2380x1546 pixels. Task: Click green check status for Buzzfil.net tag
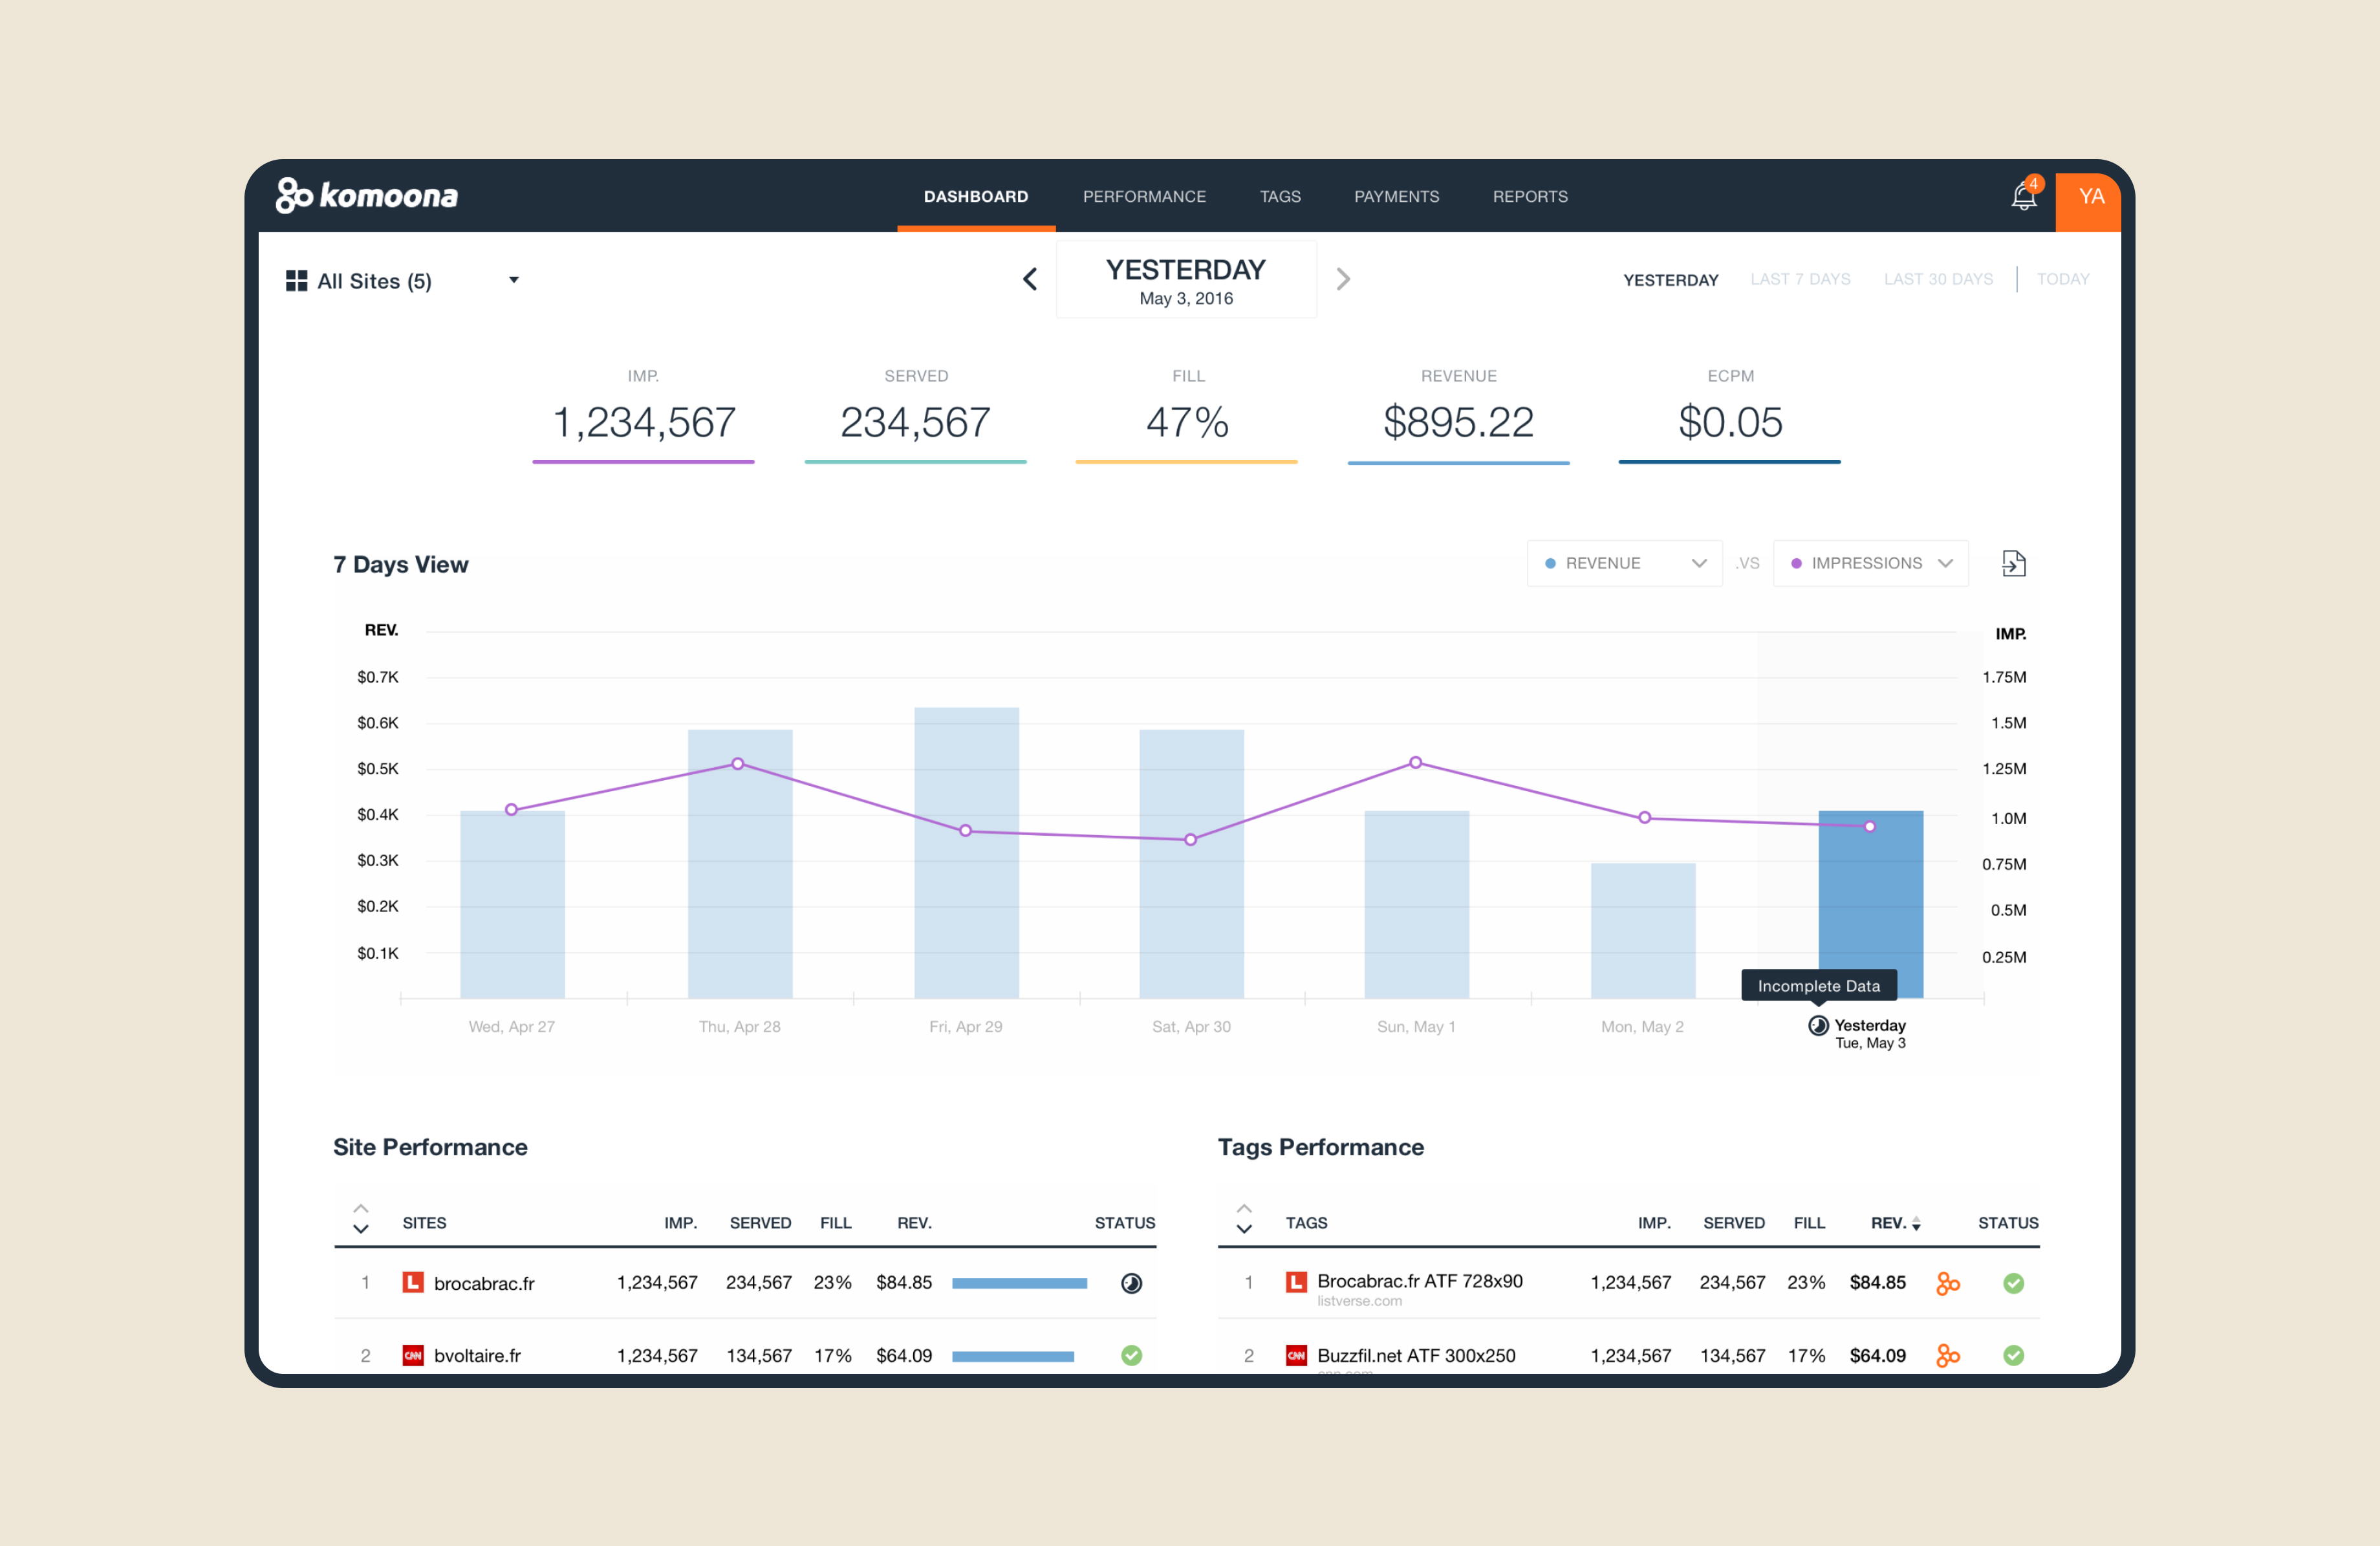click(x=2013, y=1355)
